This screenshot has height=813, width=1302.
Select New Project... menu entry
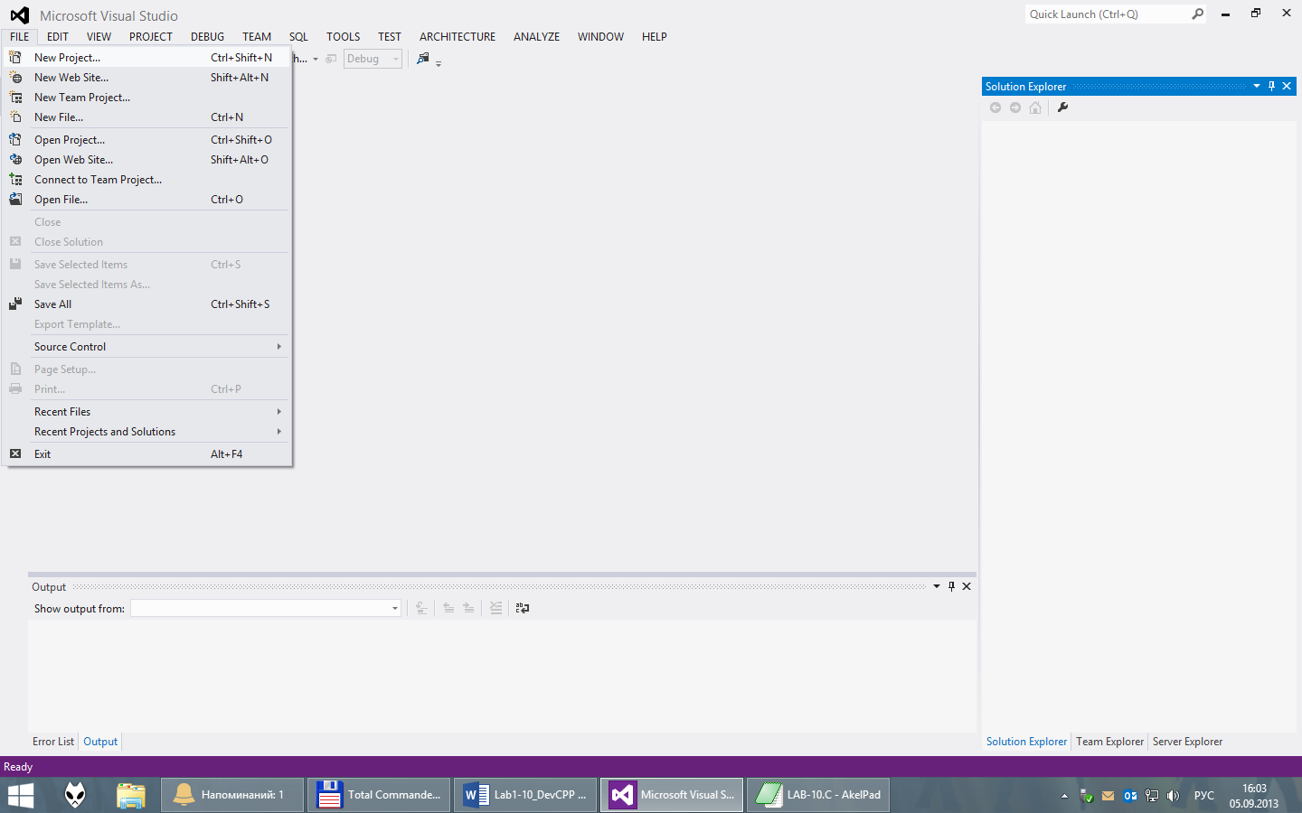147,57
